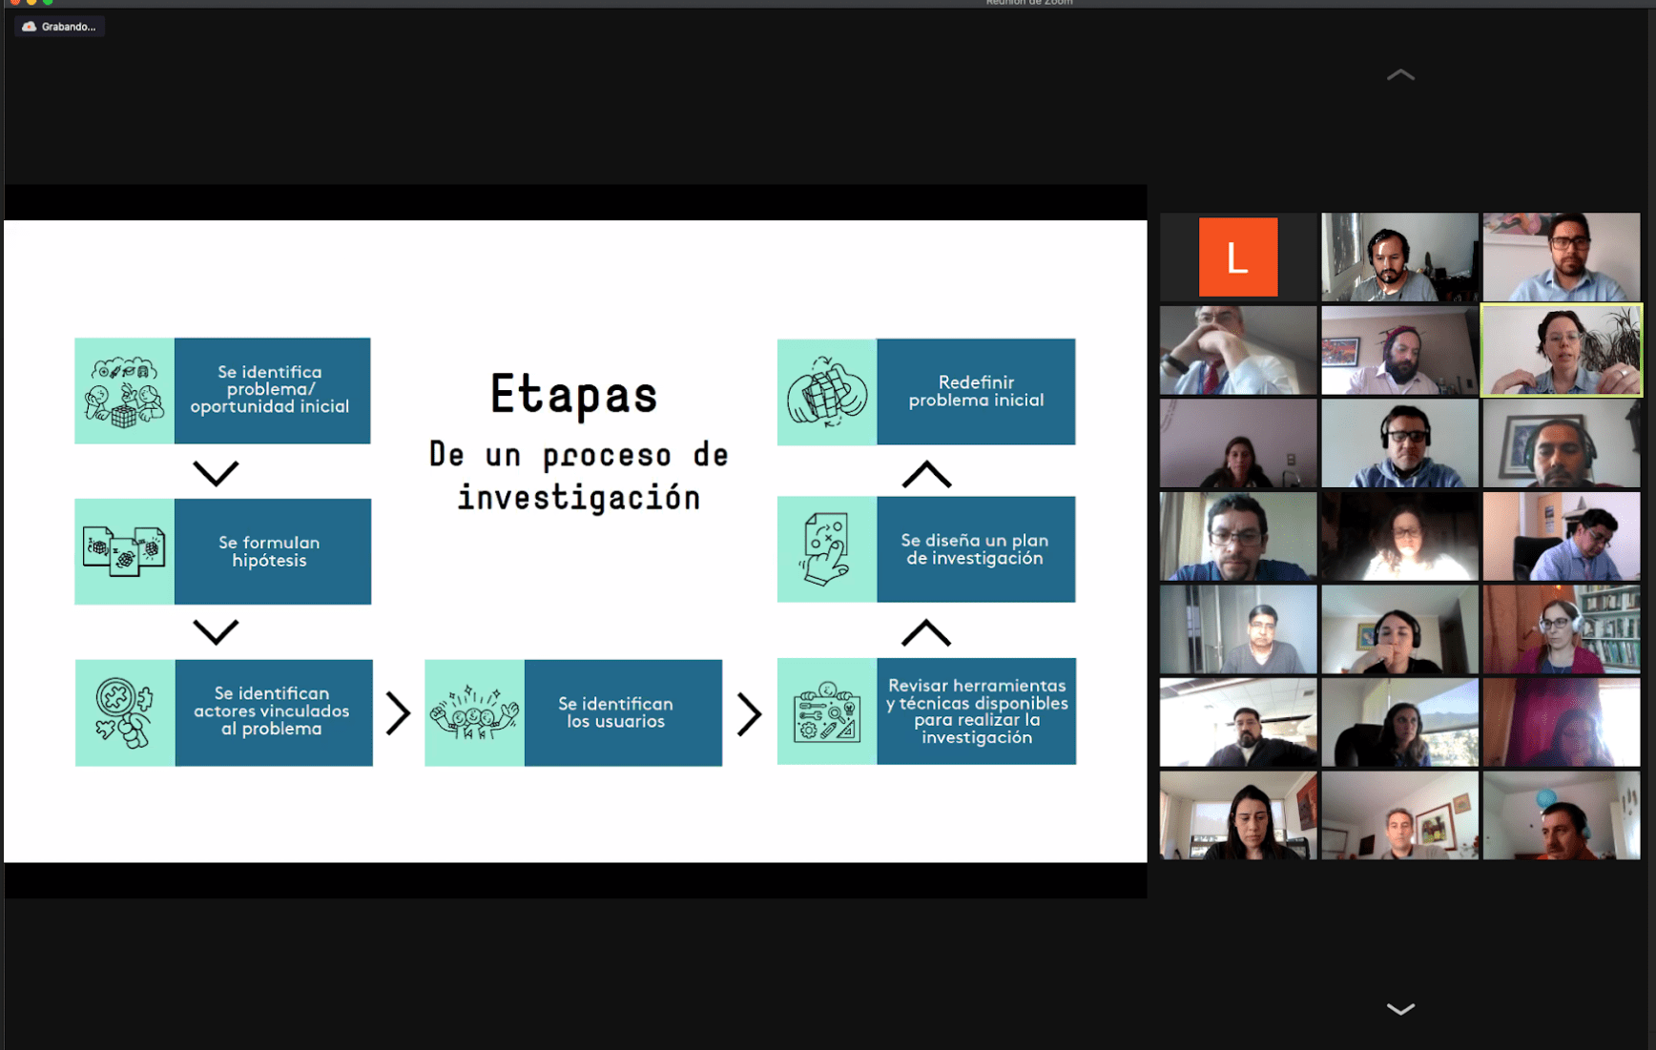Image resolution: width=1656 pixels, height=1050 pixels.
Task: Click the down arrow below 'Se formulan hipótesis'
Action: pos(216,632)
